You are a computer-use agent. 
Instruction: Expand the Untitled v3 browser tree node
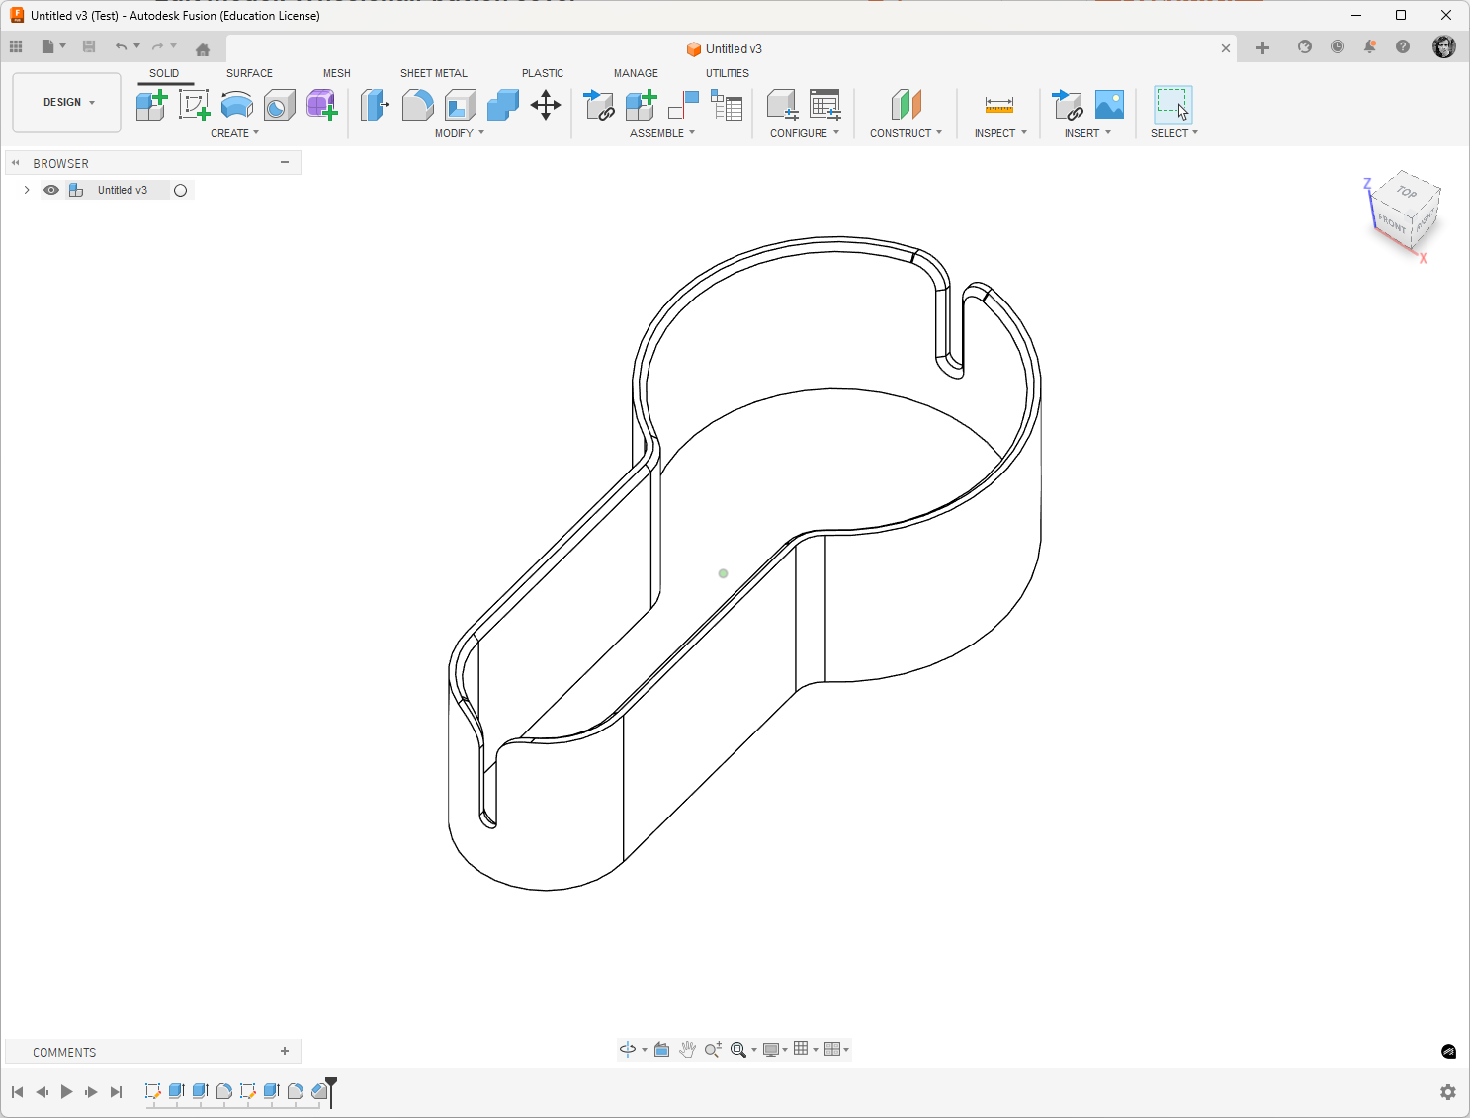(x=27, y=190)
